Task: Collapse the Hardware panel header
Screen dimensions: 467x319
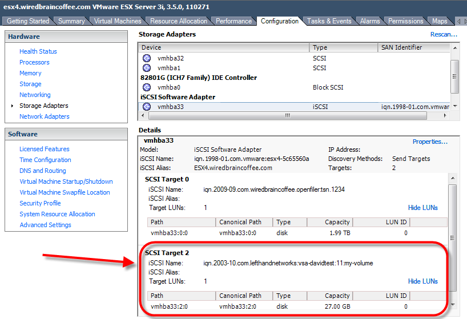Action: point(66,37)
